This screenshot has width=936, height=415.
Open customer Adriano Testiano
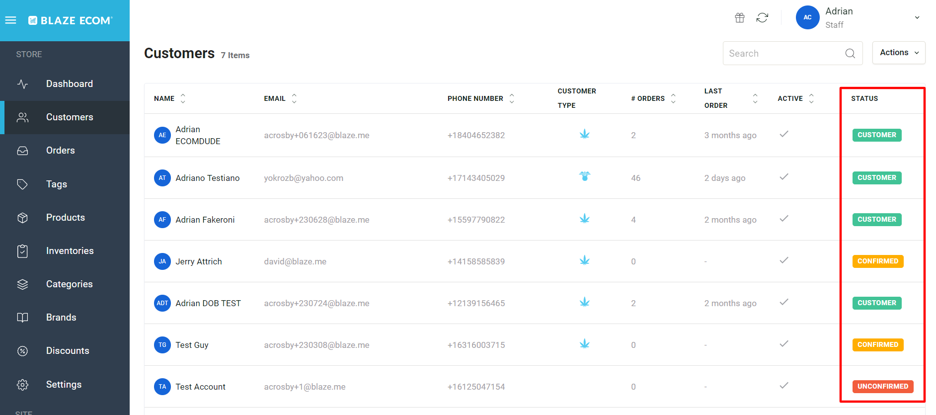click(208, 178)
